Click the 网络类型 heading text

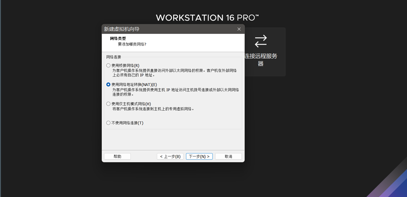pyautogui.click(x=118, y=38)
